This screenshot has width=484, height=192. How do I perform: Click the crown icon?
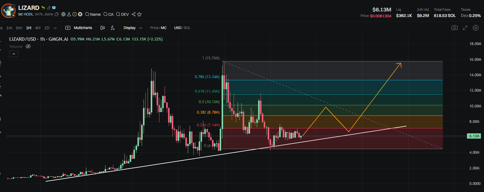[x=139, y=14]
